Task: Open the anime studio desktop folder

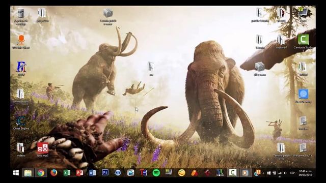Action: [20, 96]
